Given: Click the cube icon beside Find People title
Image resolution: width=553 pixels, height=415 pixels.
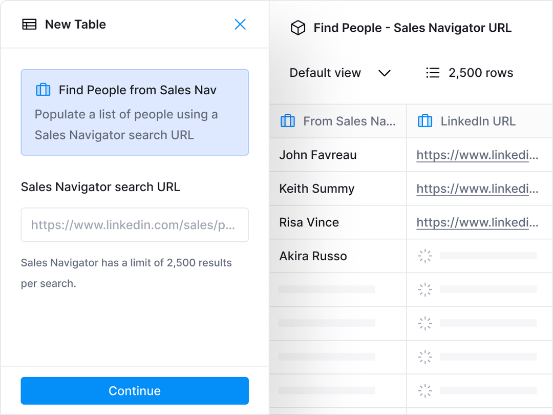Looking at the screenshot, I should coord(297,28).
